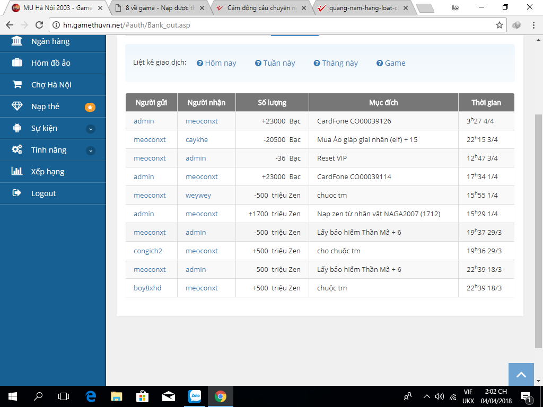
Task: Show hidden system tray icons
Action: (x=427, y=396)
